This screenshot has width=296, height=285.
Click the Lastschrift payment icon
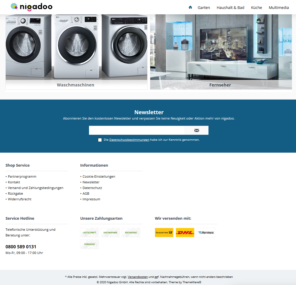click(x=90, y=233)
